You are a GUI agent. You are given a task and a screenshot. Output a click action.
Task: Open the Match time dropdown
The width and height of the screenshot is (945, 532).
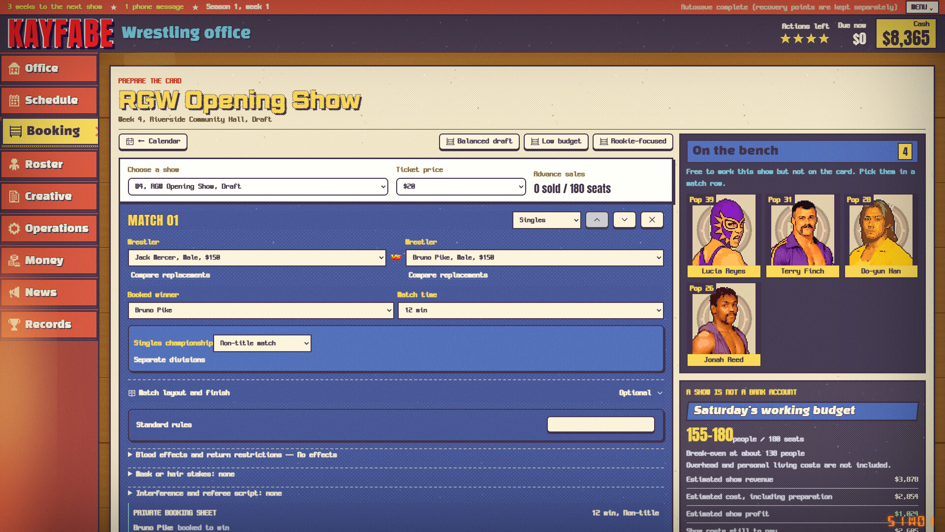[x=531, y=310]
